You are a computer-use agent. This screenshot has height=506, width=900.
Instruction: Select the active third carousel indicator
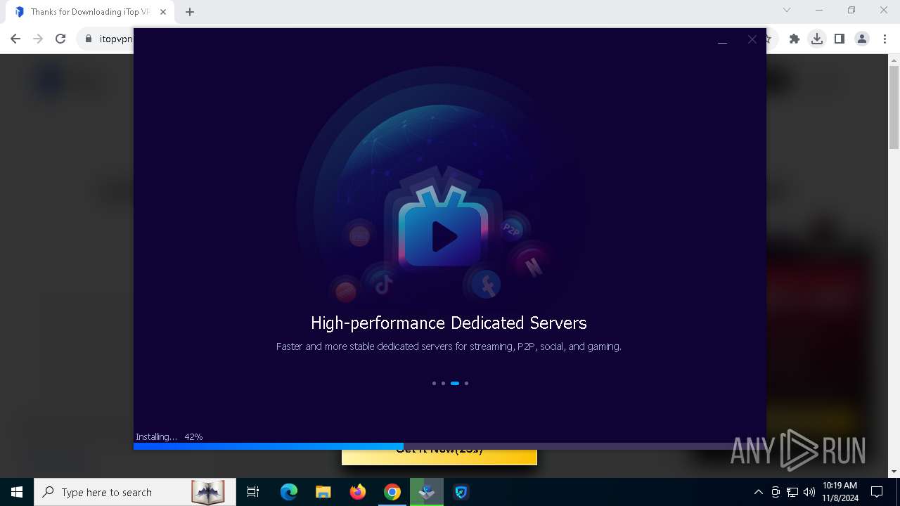pyautogui.click(x=455, y=383)
